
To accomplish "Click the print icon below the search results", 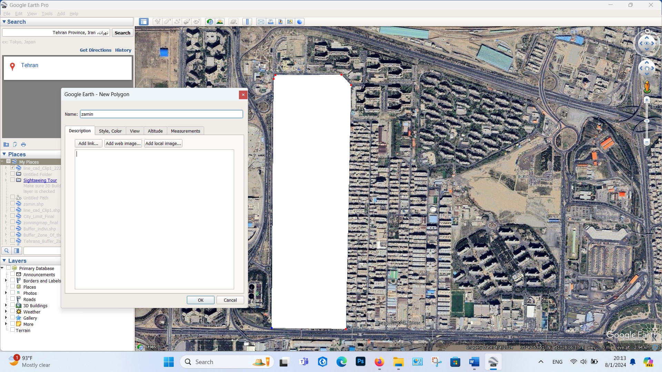I will pos(23,144).
